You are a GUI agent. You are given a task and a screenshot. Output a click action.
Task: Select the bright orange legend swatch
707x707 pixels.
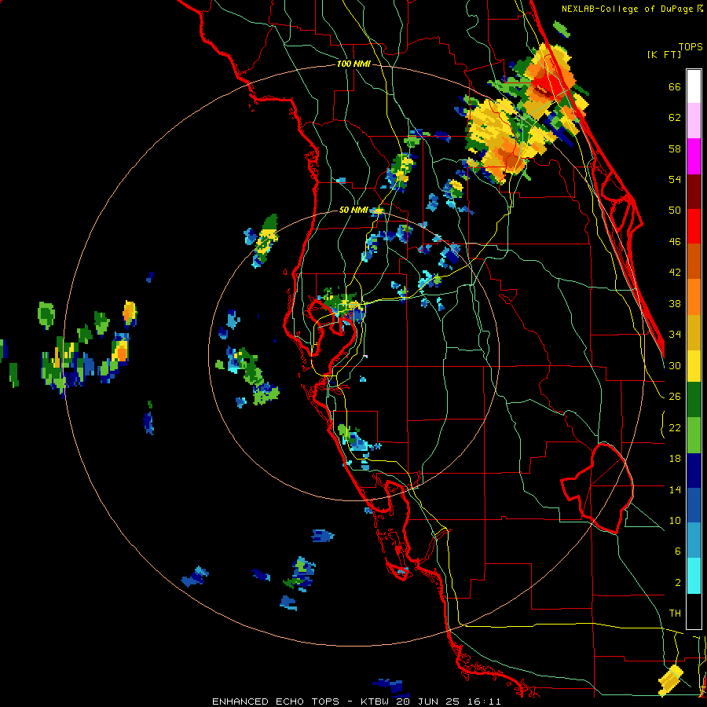click(x=694, y=297)
